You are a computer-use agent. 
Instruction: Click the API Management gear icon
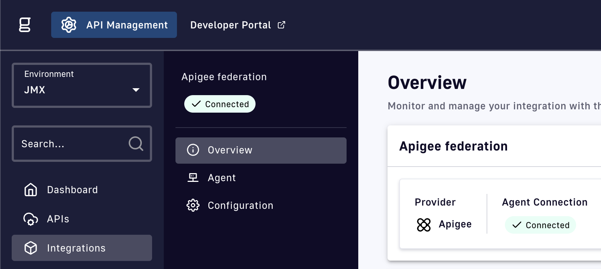(69, 25)
